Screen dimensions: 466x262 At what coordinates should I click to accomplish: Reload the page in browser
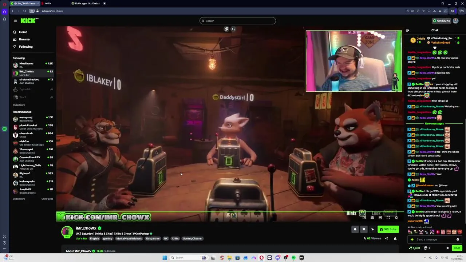[x=24, y=11]
